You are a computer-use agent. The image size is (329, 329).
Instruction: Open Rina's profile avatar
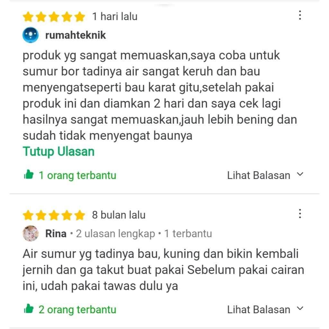click(x=31, y=234)
